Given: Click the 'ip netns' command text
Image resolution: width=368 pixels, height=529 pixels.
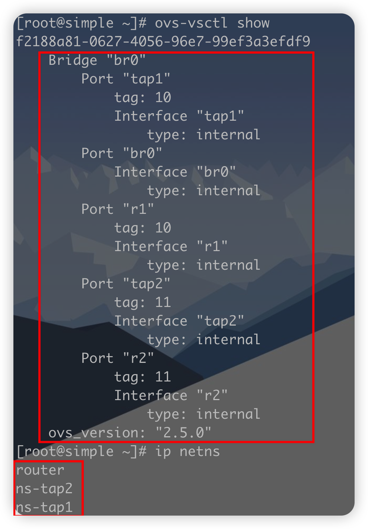Looking at the screenshot, I should (187, 452).
